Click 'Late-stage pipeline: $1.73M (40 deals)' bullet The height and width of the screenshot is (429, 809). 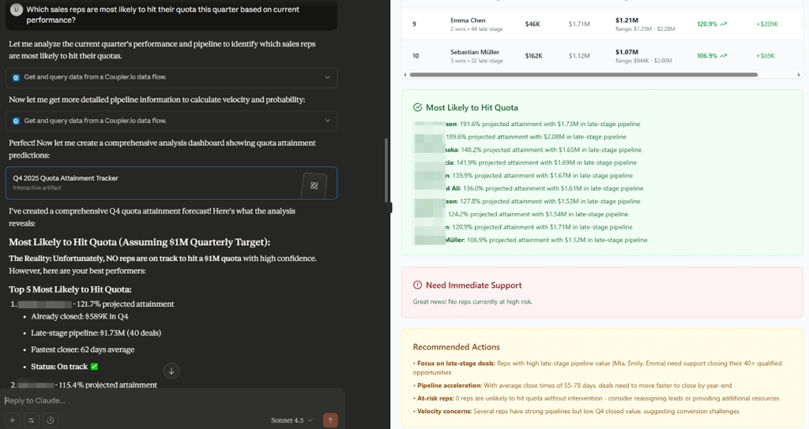coord(96,333)
